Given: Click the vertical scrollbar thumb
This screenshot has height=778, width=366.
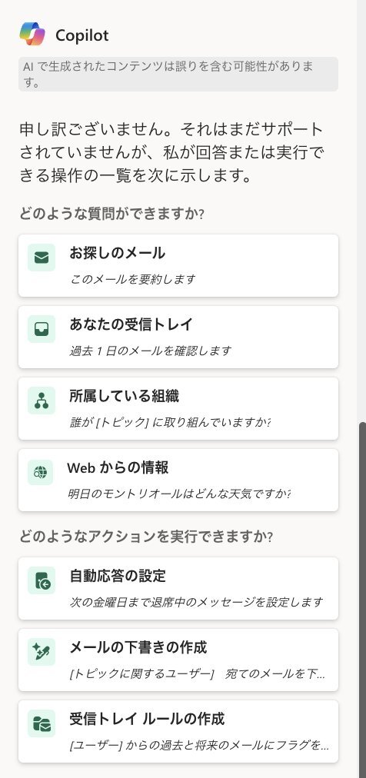Looking at the screenshot, I should (361, 600).
